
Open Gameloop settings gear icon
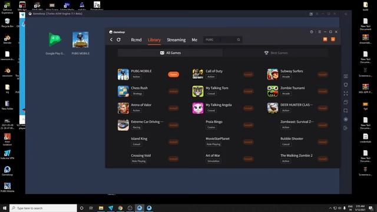tap(312, 32)
